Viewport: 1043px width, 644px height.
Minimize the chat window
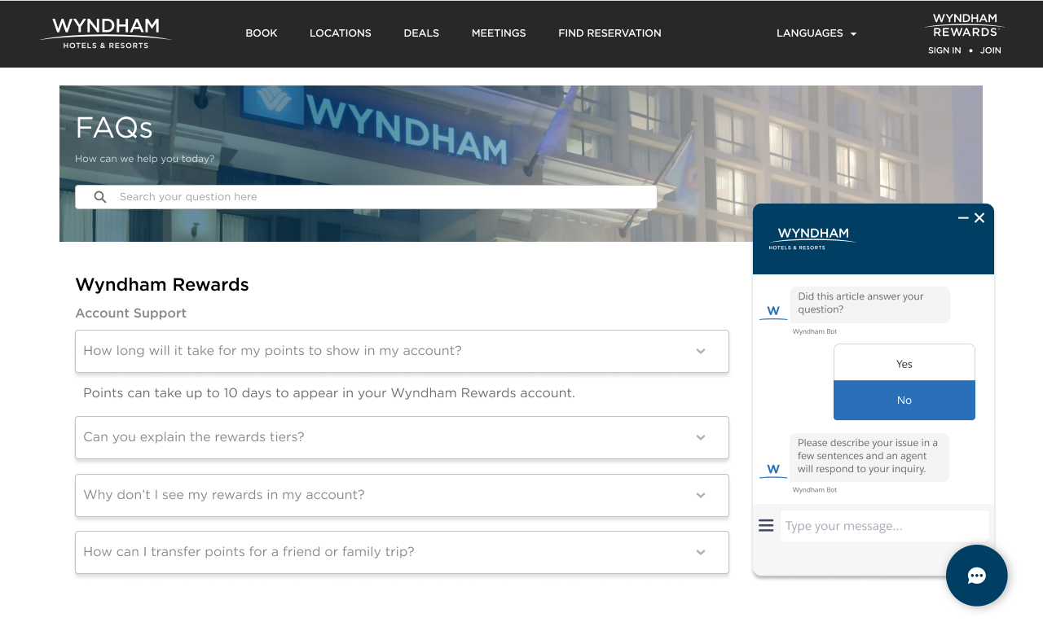[963, 218]
